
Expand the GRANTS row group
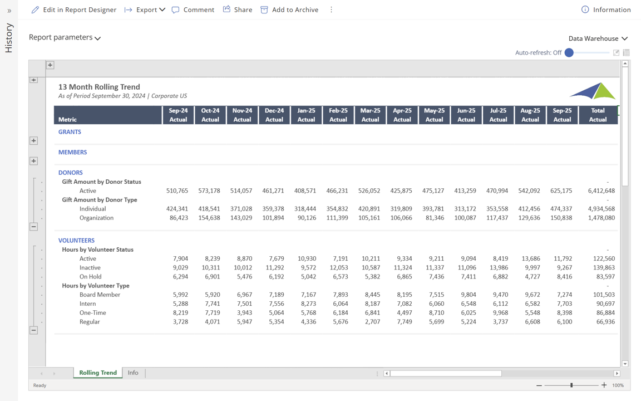coord(33,141)
